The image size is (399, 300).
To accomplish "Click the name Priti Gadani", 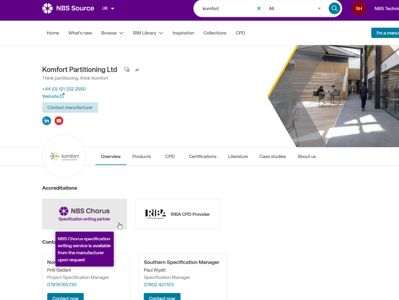I will pos(59,270).
